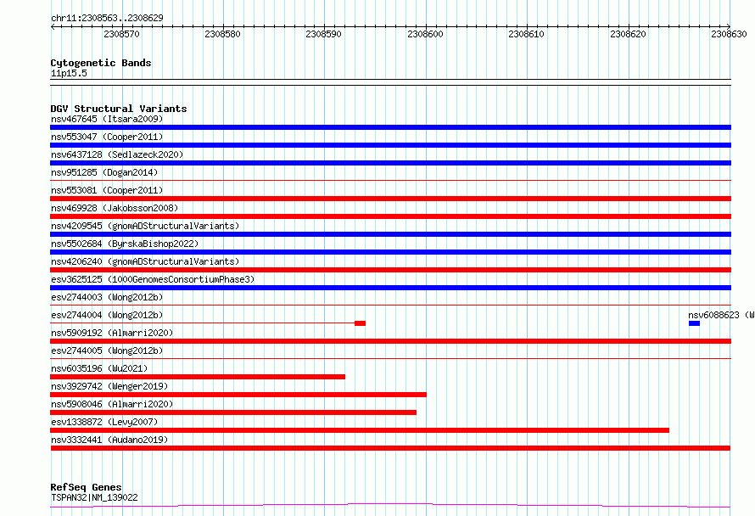Screen dimensions: 755x516
Task: Click the red bar for nsv3929742
Action: click(238, 395)
